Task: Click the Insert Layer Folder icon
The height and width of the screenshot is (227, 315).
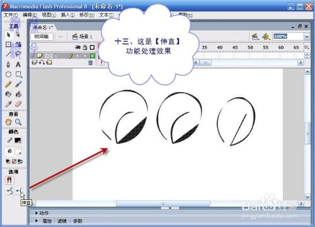Action: coord(49,62)
